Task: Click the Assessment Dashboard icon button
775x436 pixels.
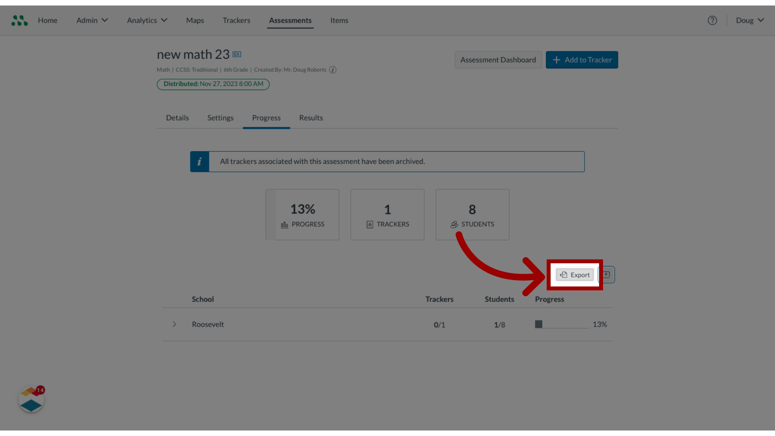Action: coord(498,60)
